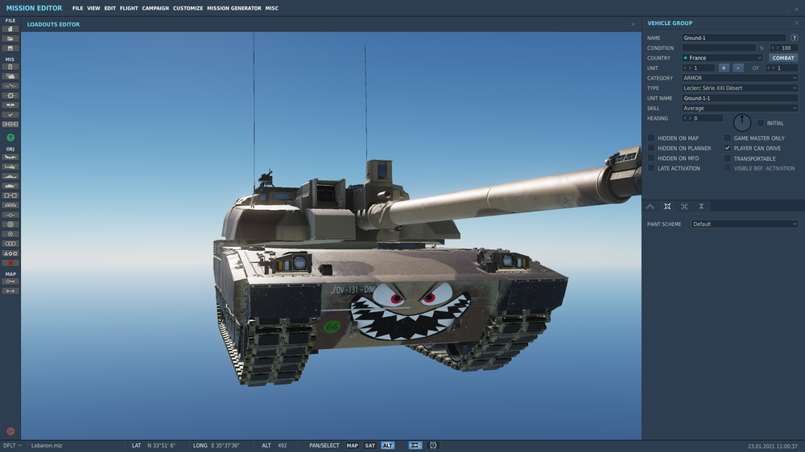Open the Skill dropdown showing Average
Viewport: 805px width, 452px height.
[740, 109]
